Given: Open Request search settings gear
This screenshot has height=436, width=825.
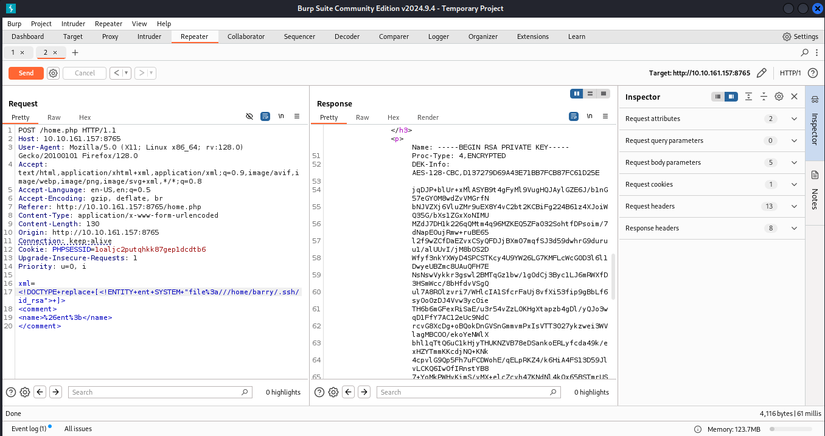Looking at the screenshot, I should tap(25, 392).
